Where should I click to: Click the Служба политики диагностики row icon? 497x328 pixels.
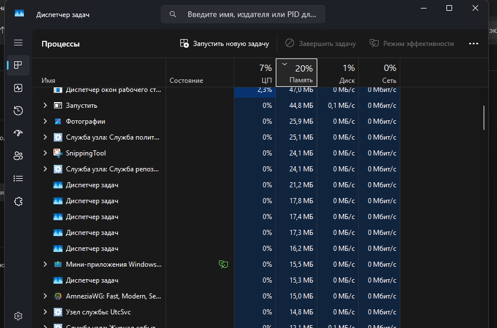pos(57,137)
